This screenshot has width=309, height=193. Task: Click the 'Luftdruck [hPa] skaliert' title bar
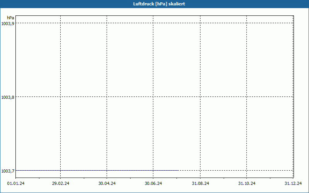pos(154,4)
